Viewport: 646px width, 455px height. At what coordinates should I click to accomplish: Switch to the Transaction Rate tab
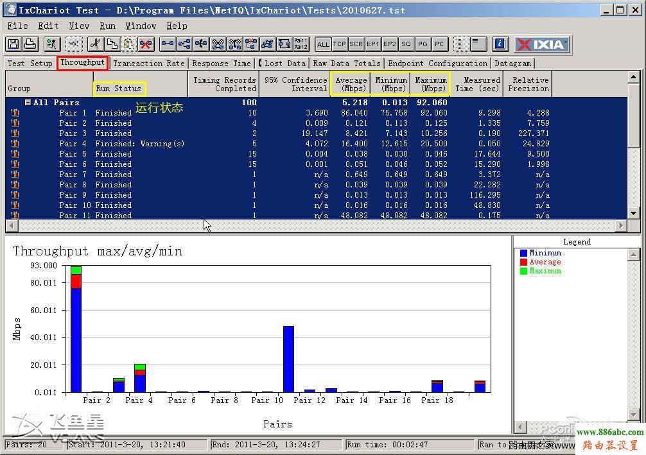pos(149,64)
